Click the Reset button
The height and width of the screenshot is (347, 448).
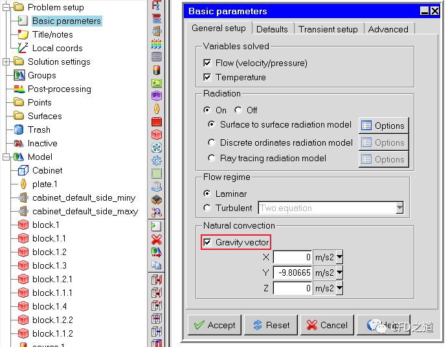point(271,325)
